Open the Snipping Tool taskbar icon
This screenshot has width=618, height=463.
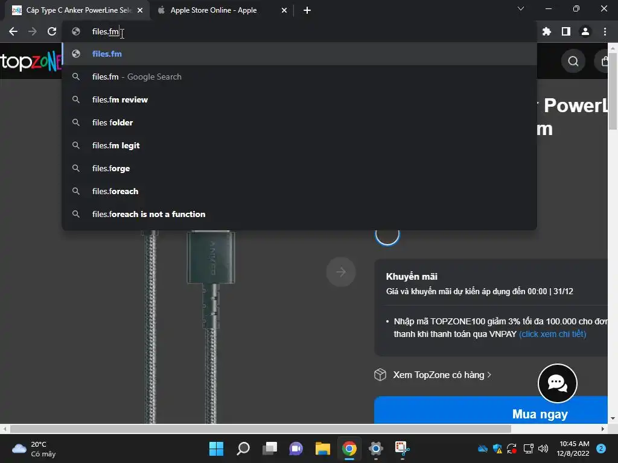point(403,449)
